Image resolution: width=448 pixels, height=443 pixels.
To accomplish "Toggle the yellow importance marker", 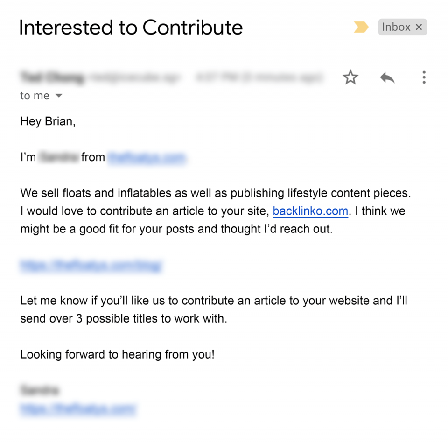I will click(361, 28).
